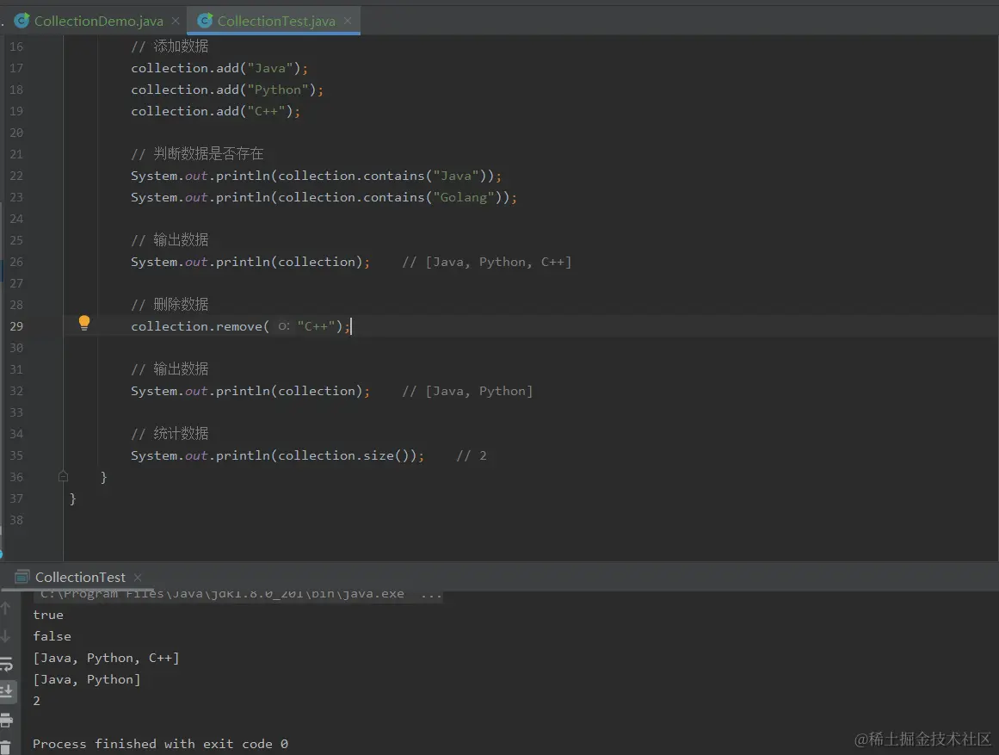Click the class icon on CollectionTest.java tab
Viewport: 999px width, 755px height.
(205, 21)
